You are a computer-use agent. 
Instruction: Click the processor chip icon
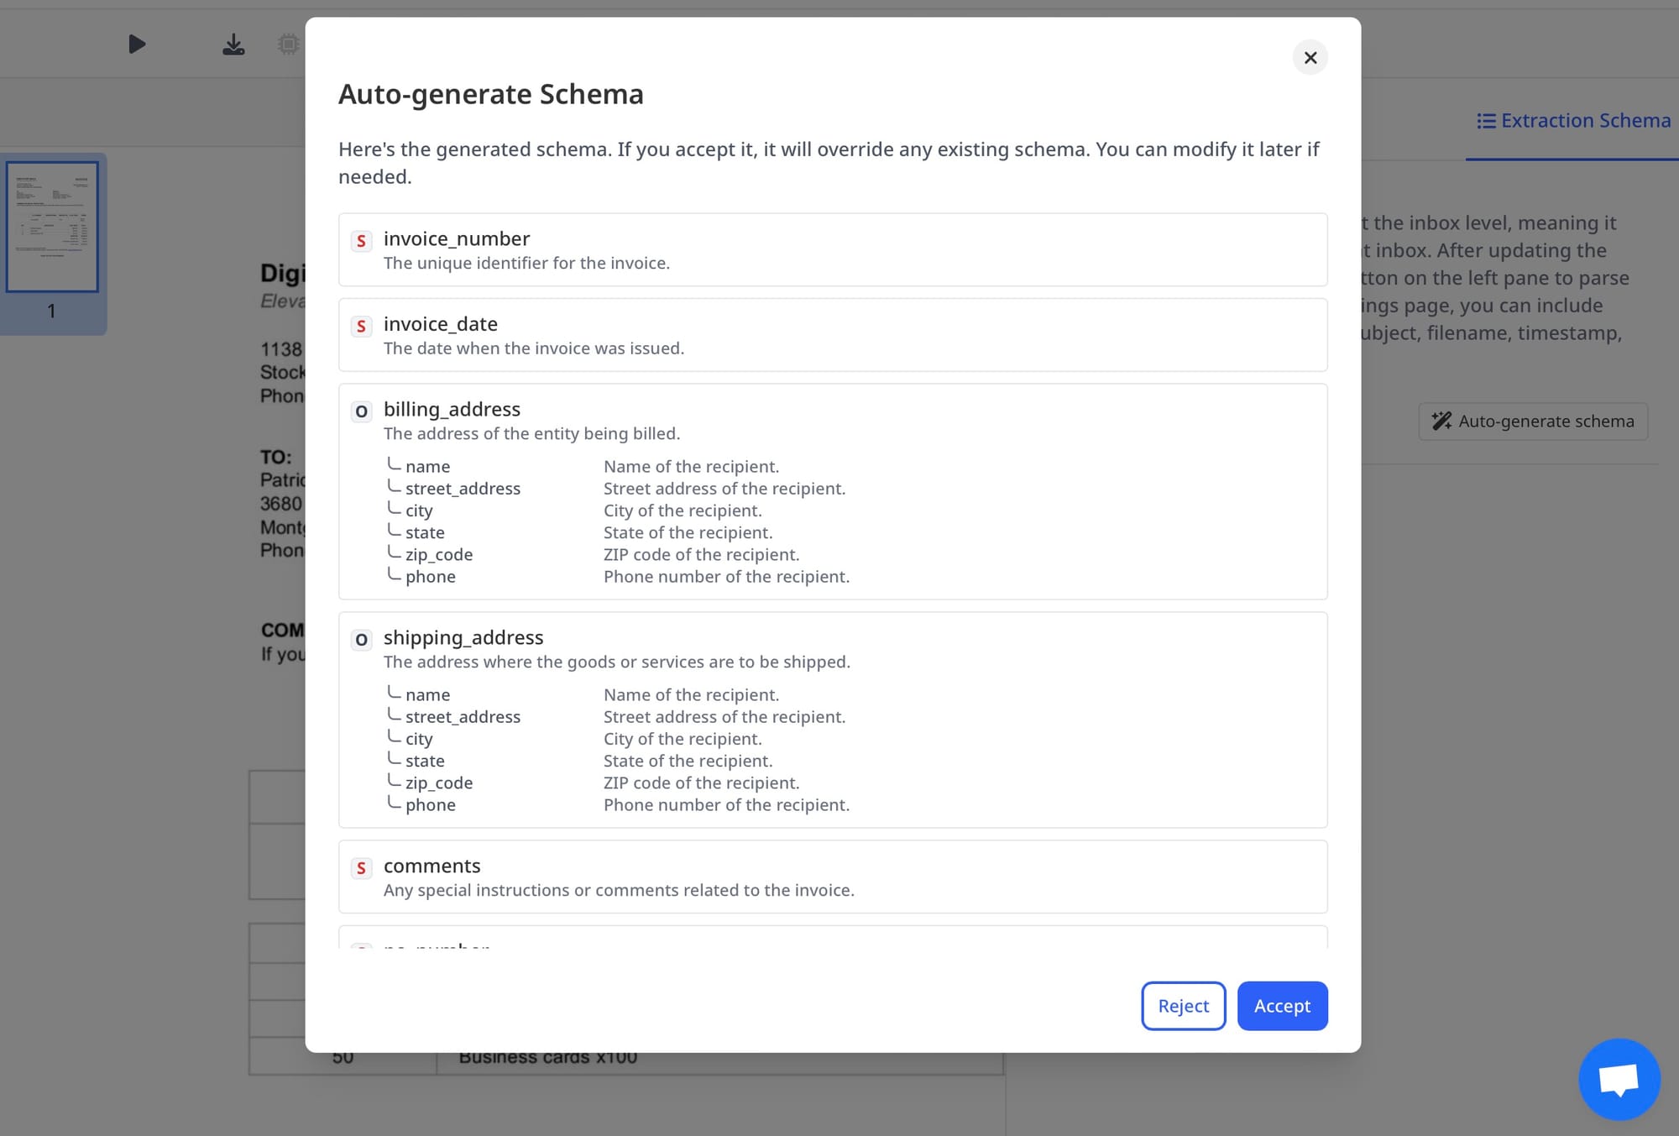point(288,44)
